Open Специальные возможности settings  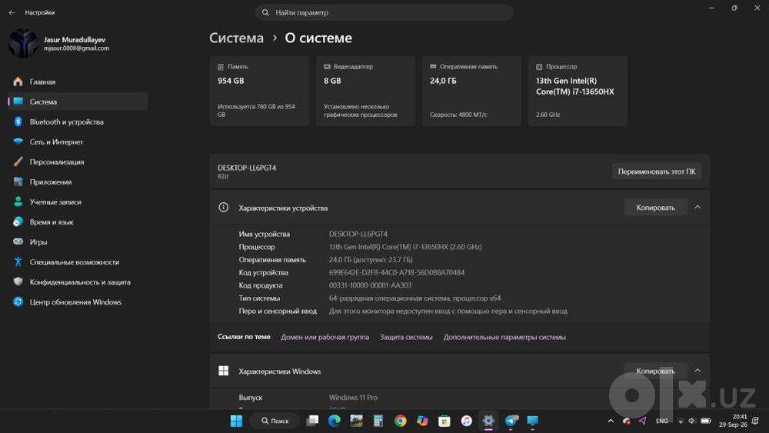click(x=78, y=261)
